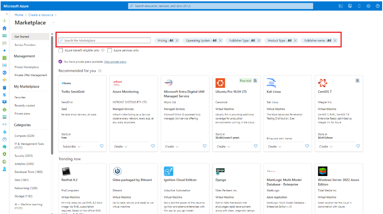Favorite Kali Linux heart icon
The width and height of the screenshot is (383, 214).
click(307, 146)
